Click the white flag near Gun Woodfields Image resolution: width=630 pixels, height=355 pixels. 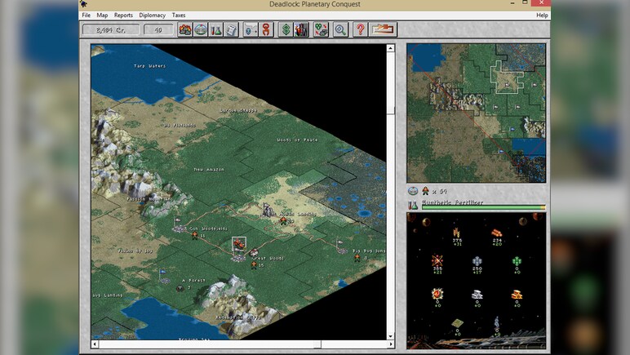click(x=177, y=222)
